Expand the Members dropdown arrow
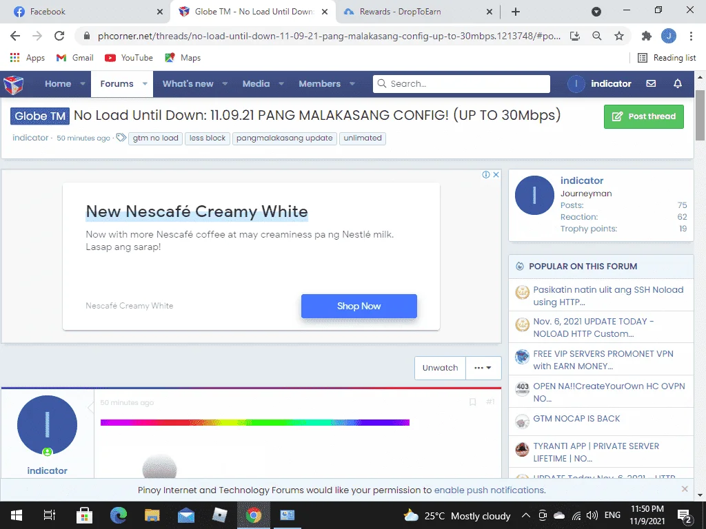 [352, 83]
